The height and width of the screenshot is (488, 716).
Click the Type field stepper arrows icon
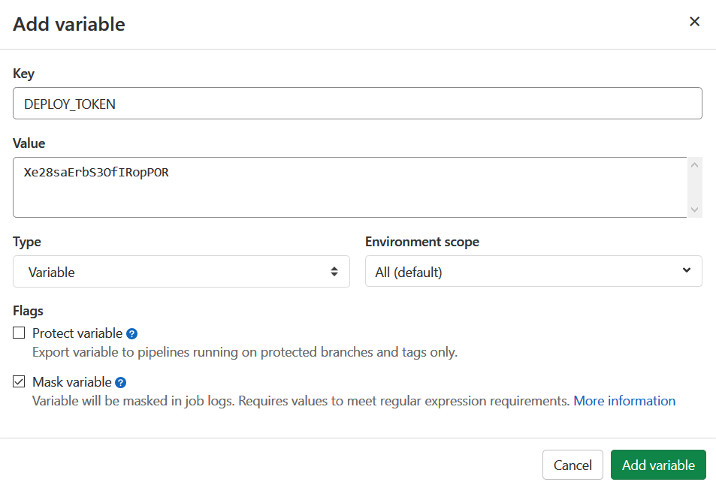334,271
